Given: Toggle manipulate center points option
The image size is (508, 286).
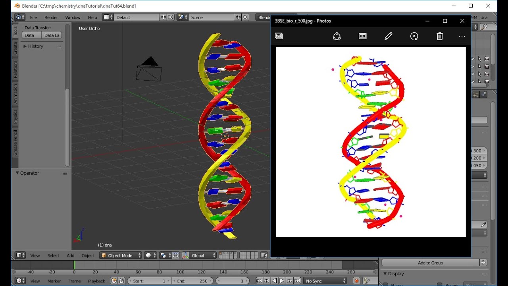Looking at the screenshot, I should [176, 255].
